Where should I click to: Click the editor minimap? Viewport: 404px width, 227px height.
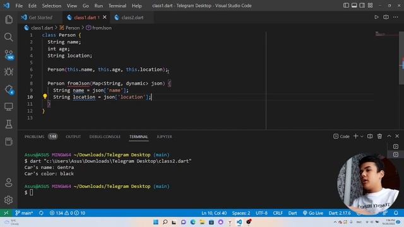coord(386,34)
